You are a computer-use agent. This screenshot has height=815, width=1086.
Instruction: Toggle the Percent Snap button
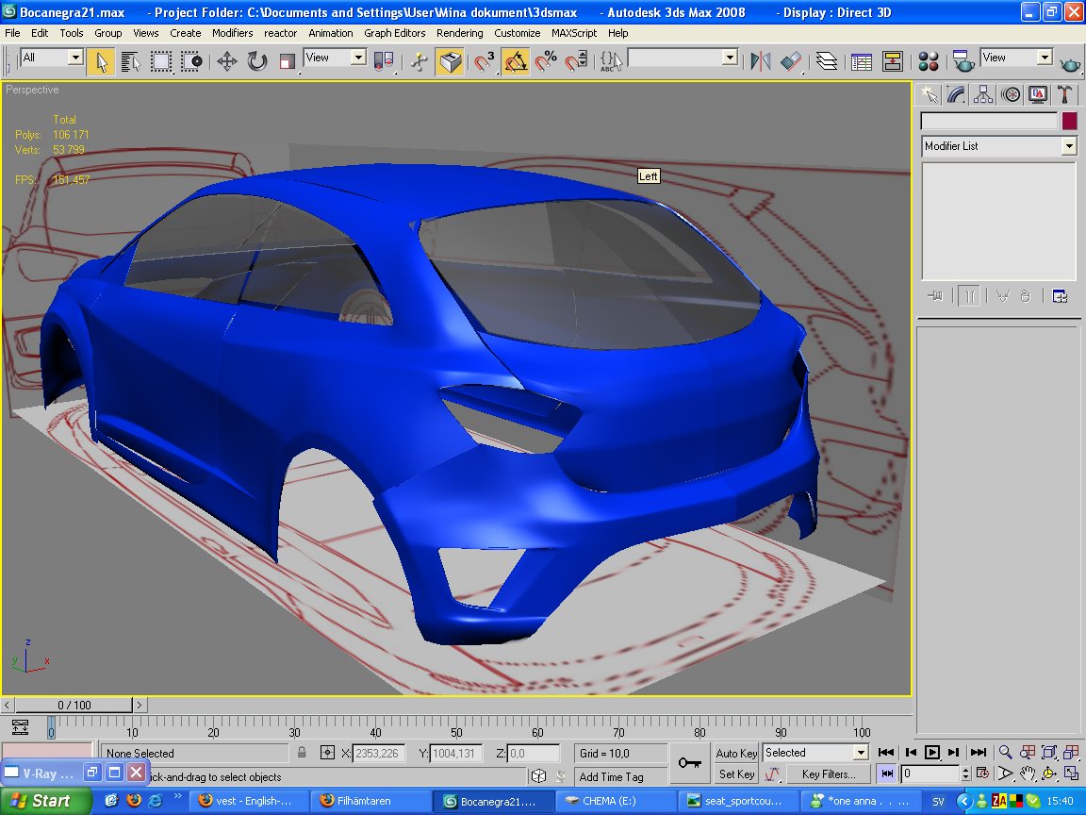pos(546,61)
